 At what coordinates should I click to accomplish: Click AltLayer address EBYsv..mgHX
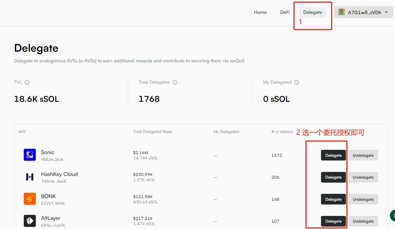pyautogui.click(x=53, y=225)
